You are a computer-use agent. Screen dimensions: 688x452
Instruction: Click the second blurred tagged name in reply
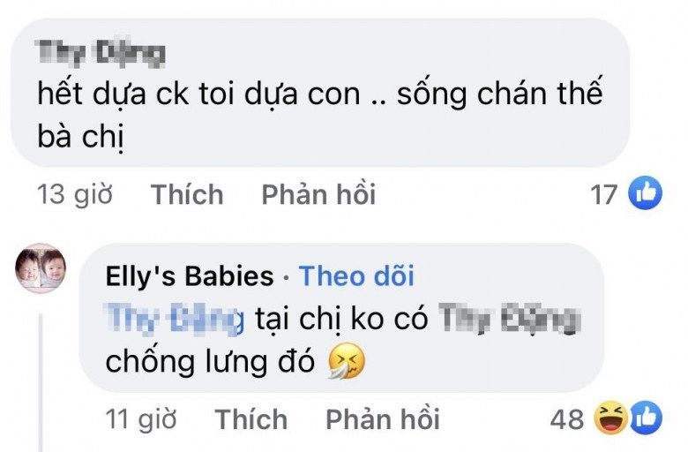click(507, 319)
